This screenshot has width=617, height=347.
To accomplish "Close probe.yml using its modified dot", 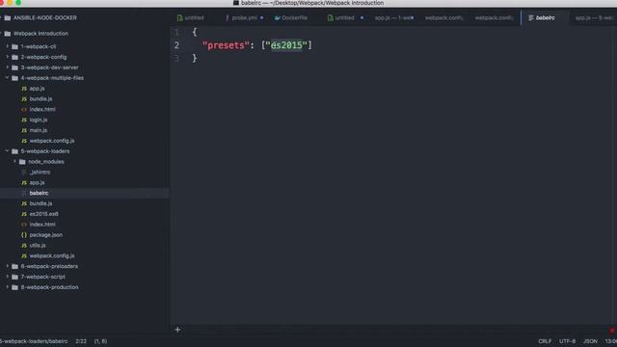I will [261, 18].
